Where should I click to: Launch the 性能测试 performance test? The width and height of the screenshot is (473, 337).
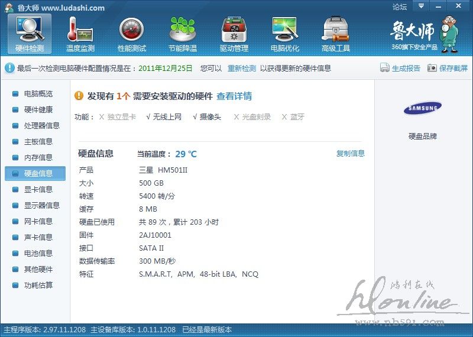pyautogui.click(x=131, y=34)
